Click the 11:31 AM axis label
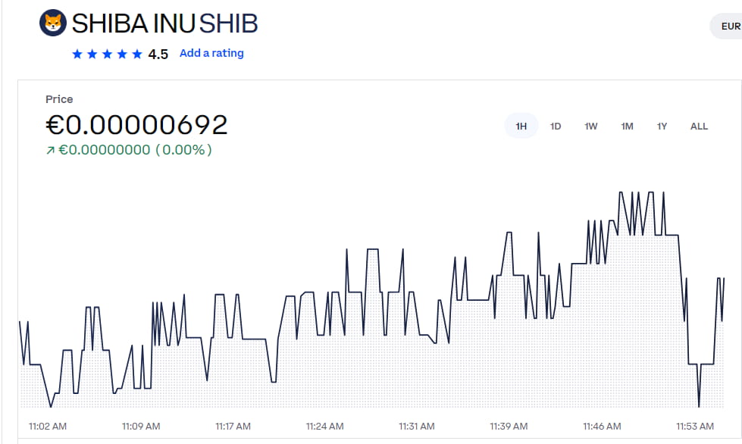This screenshot has width=742, height=444. (x=416, y=426)
